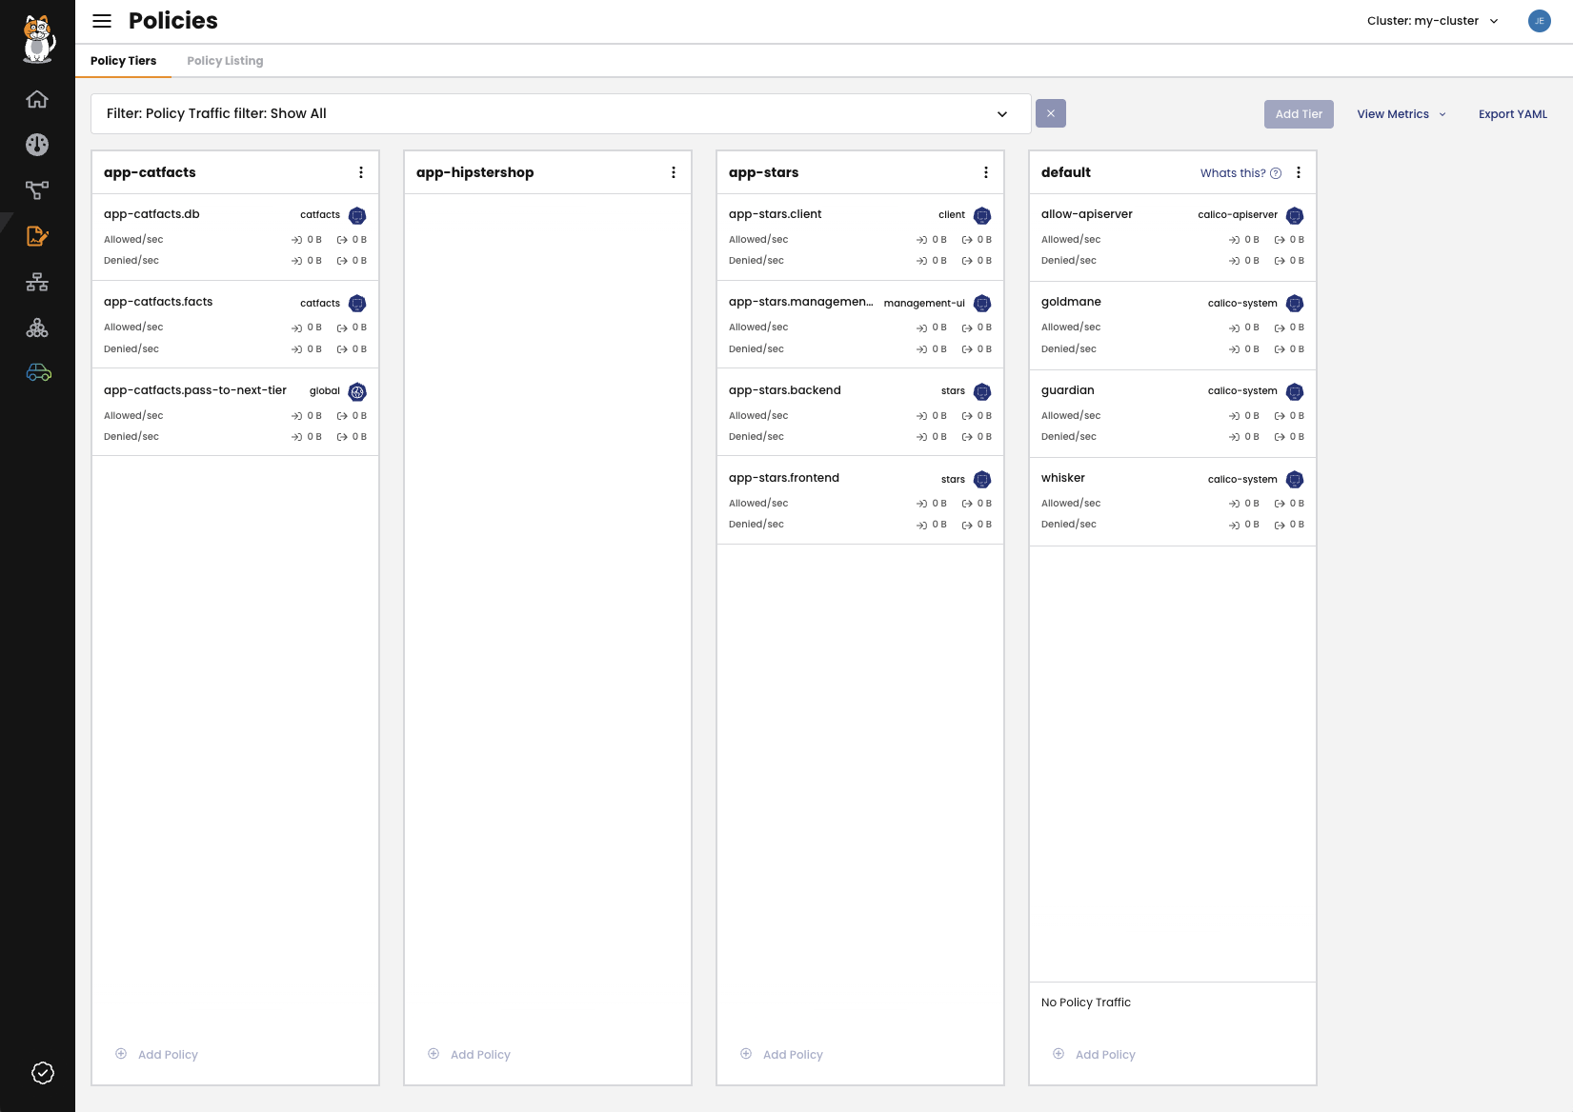Click app-stars.backend policy type icon
This screenshot has height=1112, width=1573.
point(982,391)
